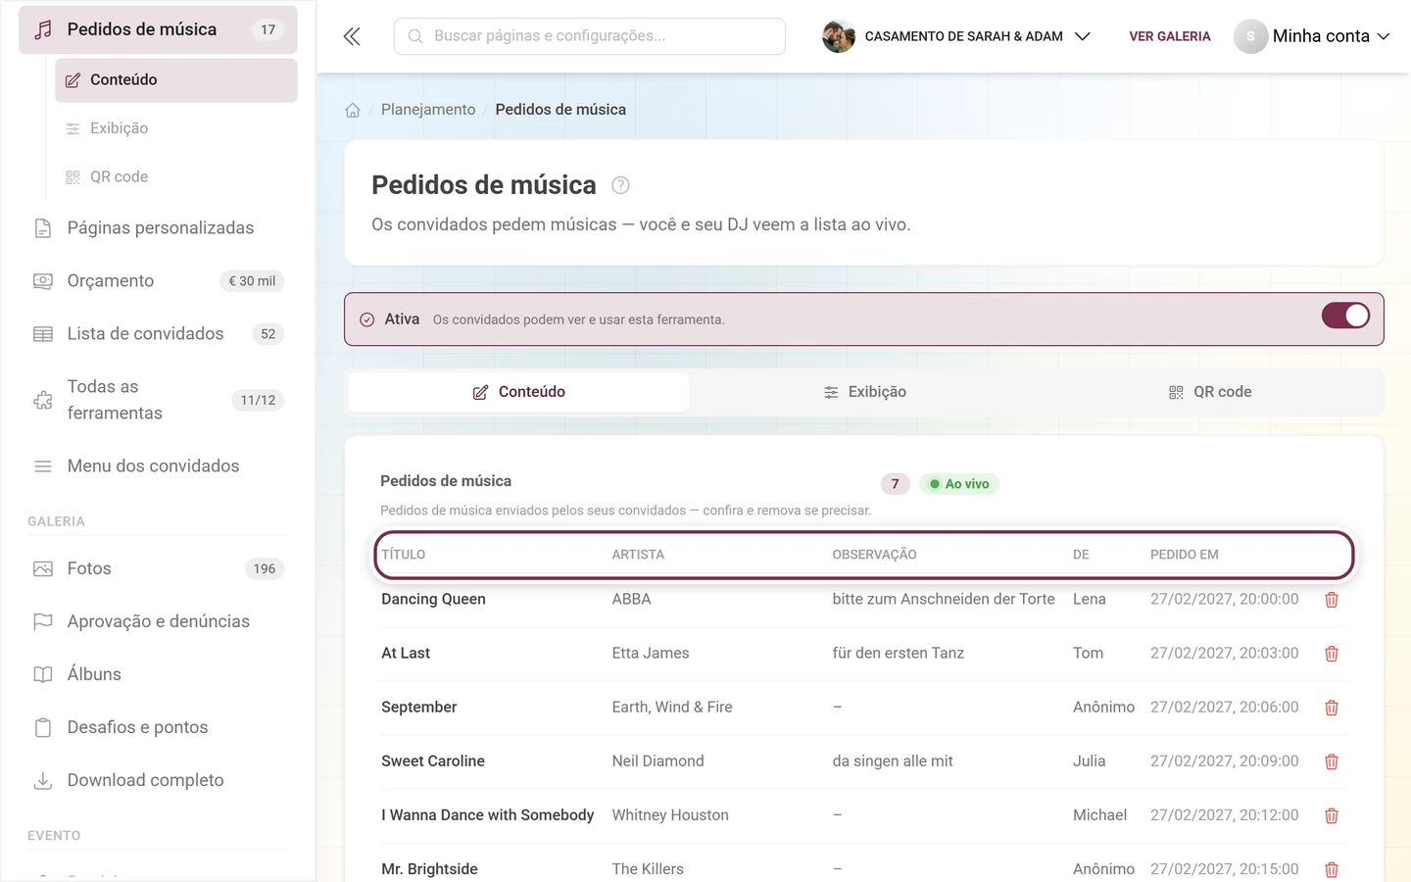Click the home icon in the breadcrumb
Viewport: 1411px width, 882px height.
pos(353,110)
